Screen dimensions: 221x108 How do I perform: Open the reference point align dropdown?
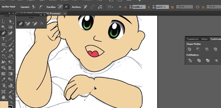(110, 7)
